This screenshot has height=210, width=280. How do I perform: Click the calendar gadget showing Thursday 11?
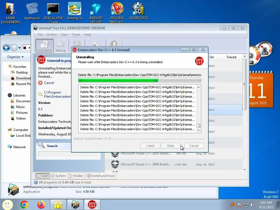click(261, 89)
